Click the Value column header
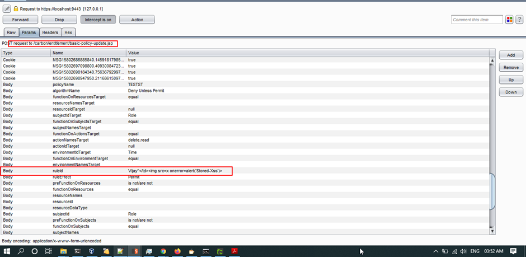 (307, 53)
